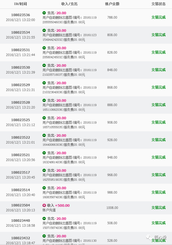
Task: Click the green minus icon for transaction 108023440
Action: [x=44, y=218]
